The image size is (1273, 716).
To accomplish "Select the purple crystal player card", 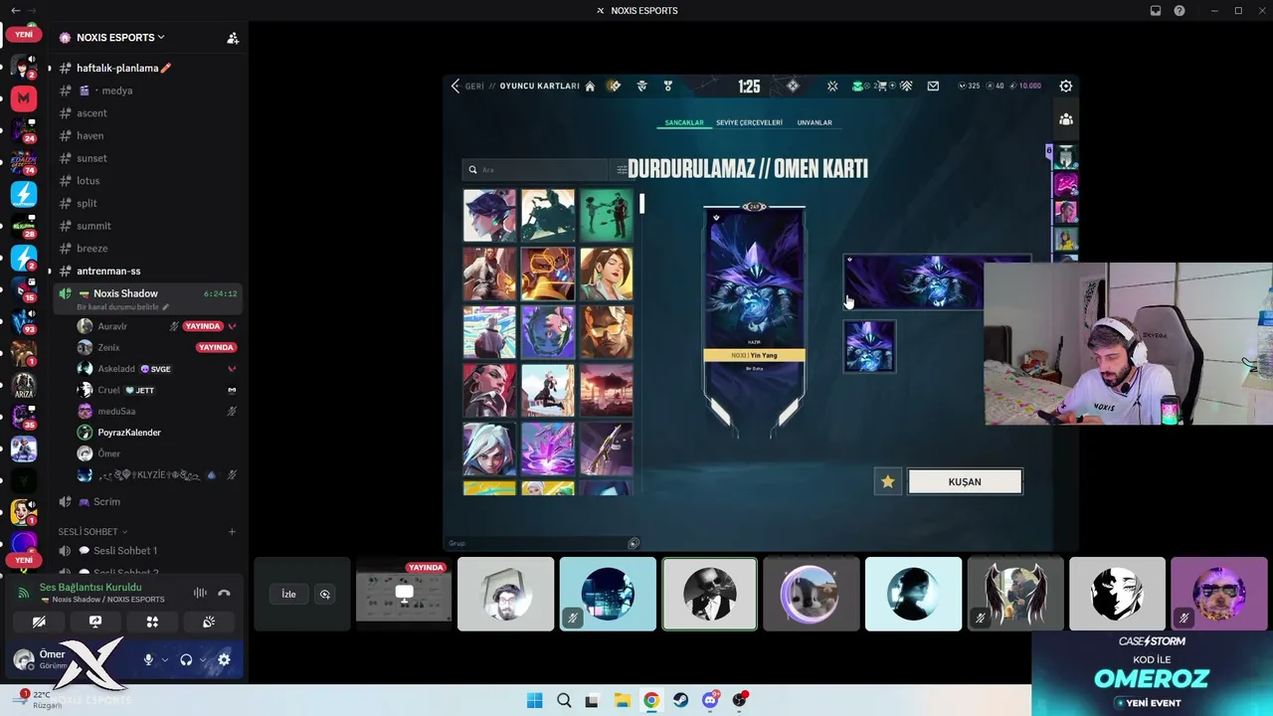I will tap(548, 448).
